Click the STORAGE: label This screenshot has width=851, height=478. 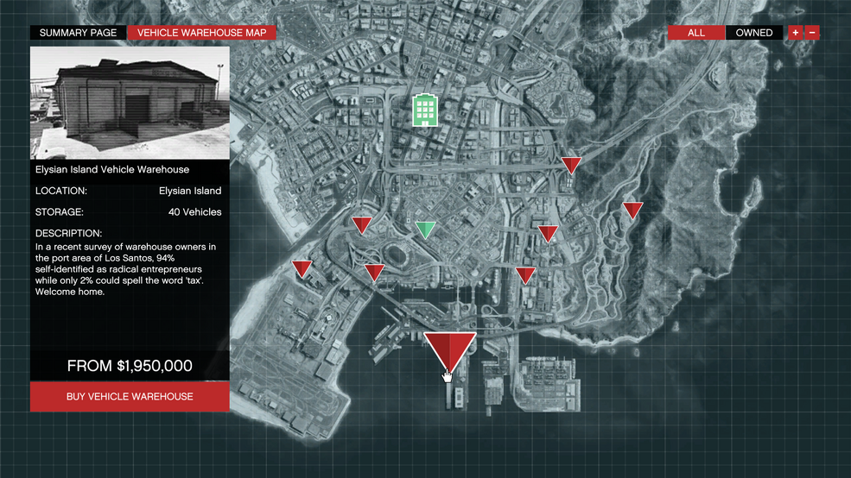[60, 212]
